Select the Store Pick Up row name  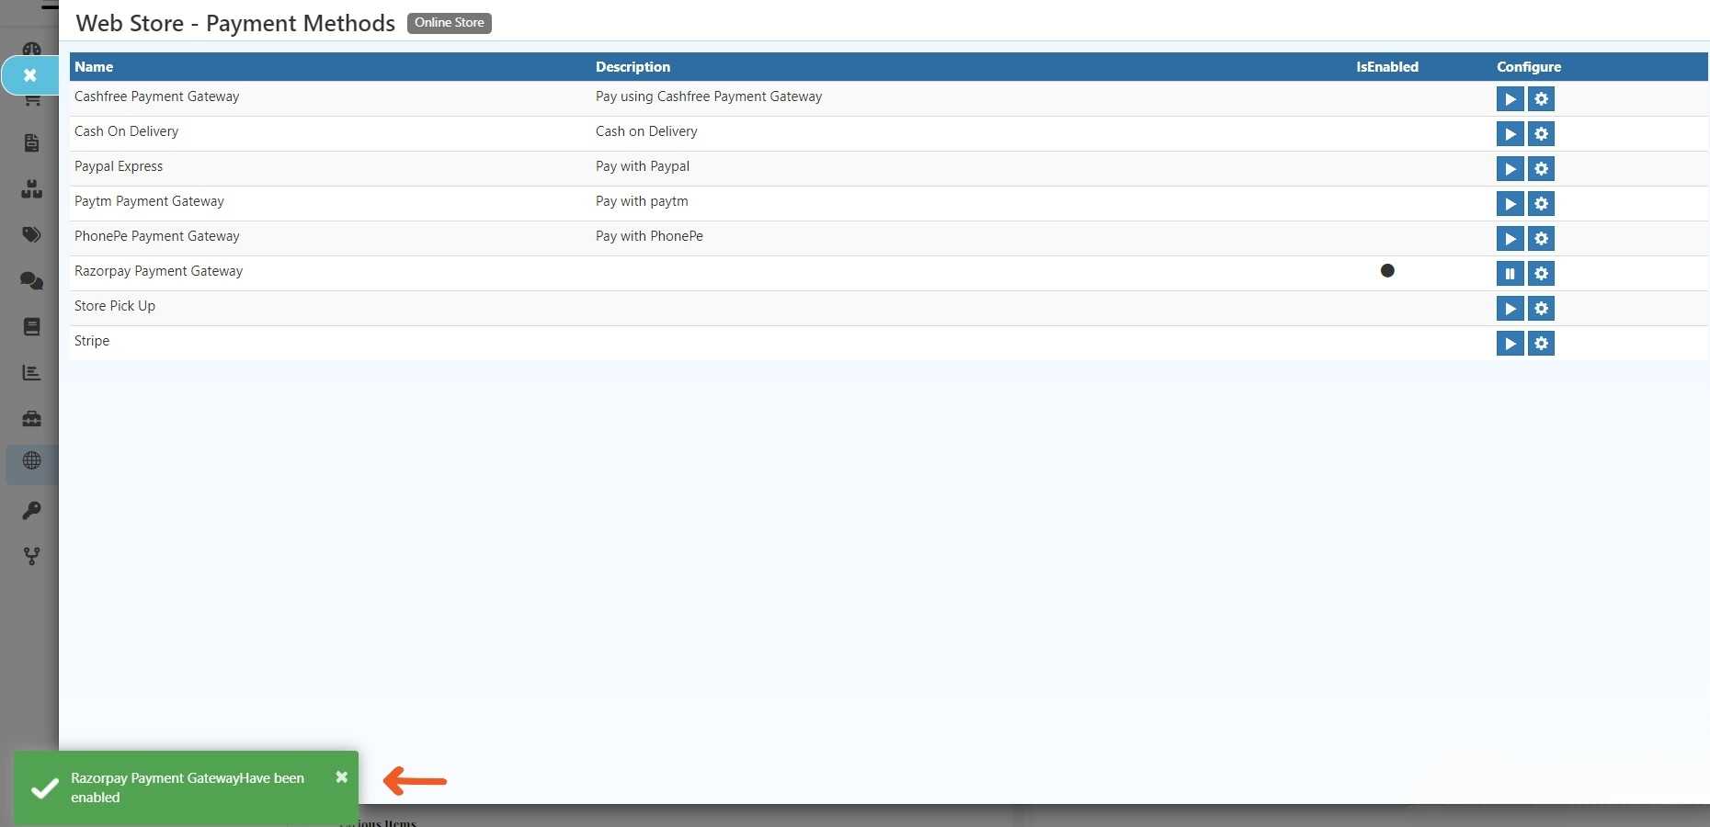click(x=115, y=306)
